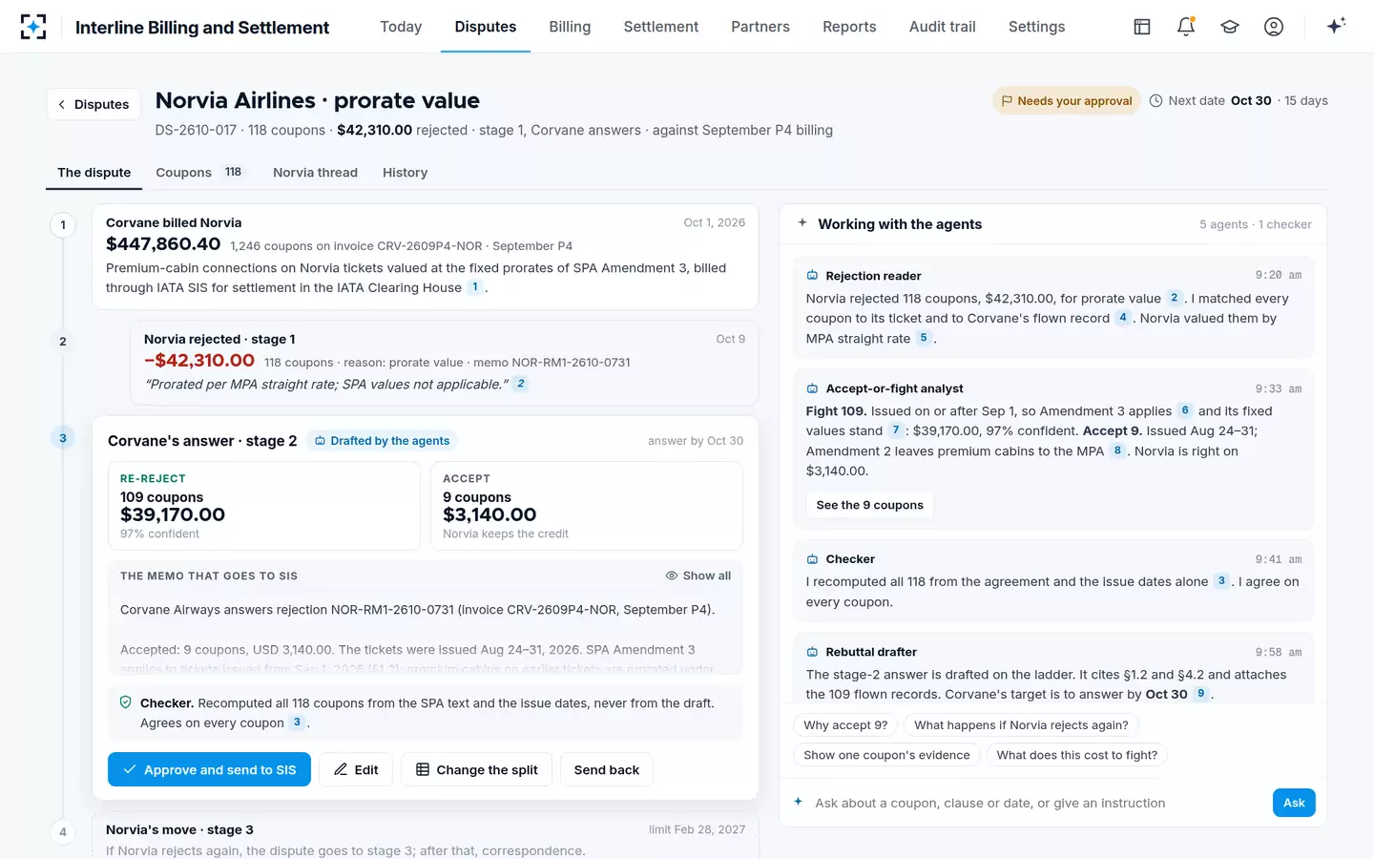Click timeline step 2 marker

coord(63,342)
